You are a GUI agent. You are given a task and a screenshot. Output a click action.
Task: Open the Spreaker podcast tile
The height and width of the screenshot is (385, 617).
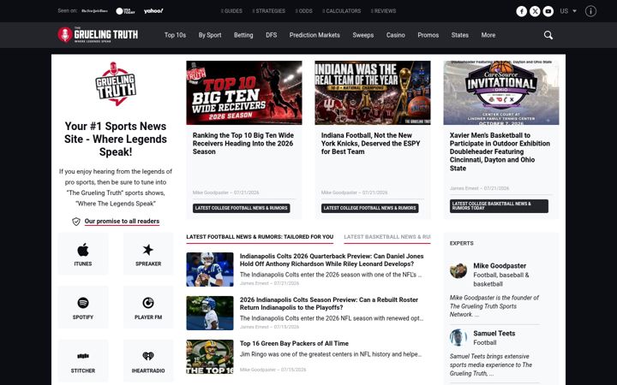(x=148, y=254)
